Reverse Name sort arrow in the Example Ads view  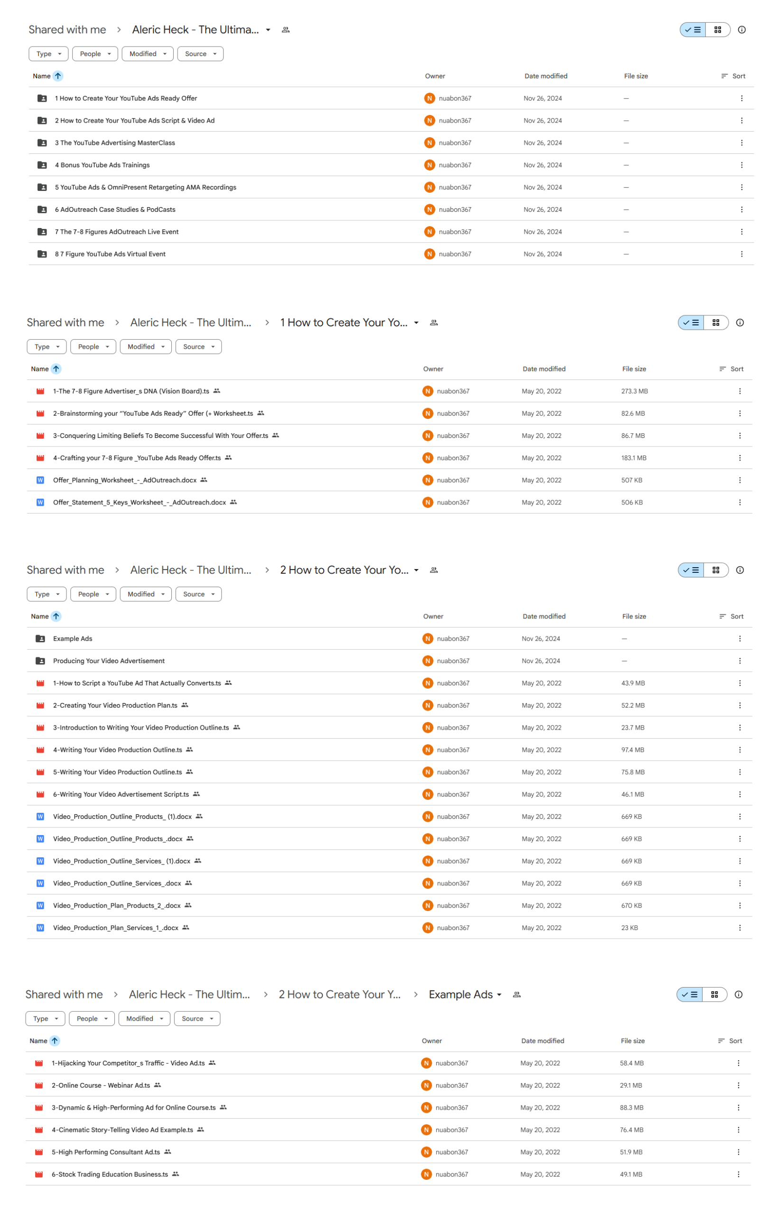pos(55,1040)
